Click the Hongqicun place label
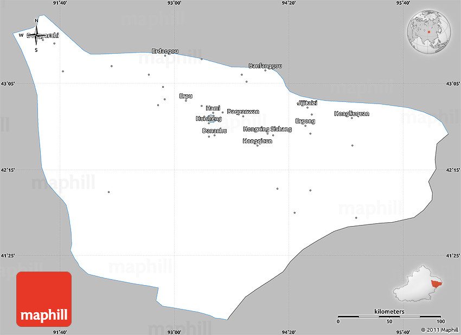Screen dimensions: 461x335 257,141
